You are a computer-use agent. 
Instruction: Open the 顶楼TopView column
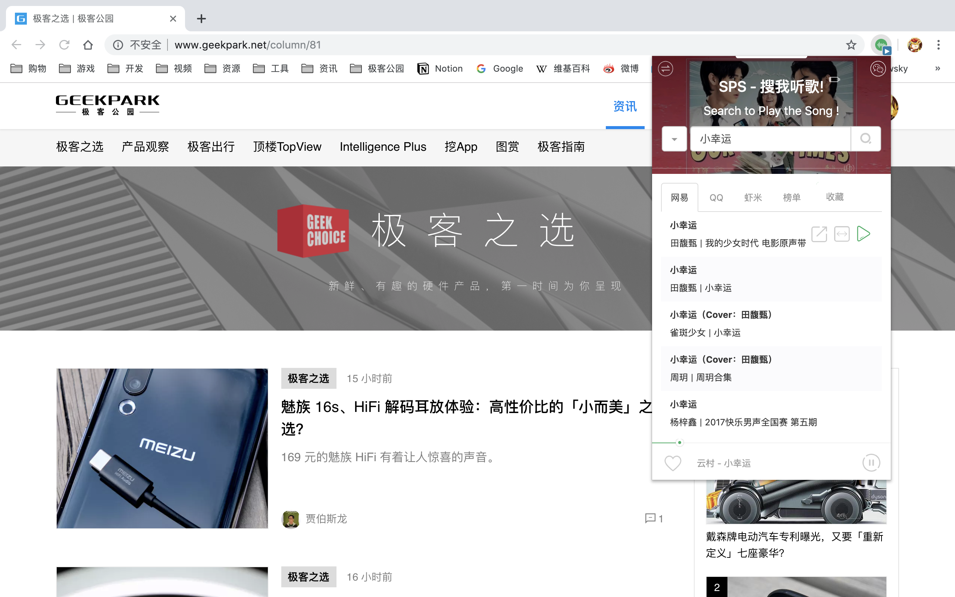click(x=287, y=147)
